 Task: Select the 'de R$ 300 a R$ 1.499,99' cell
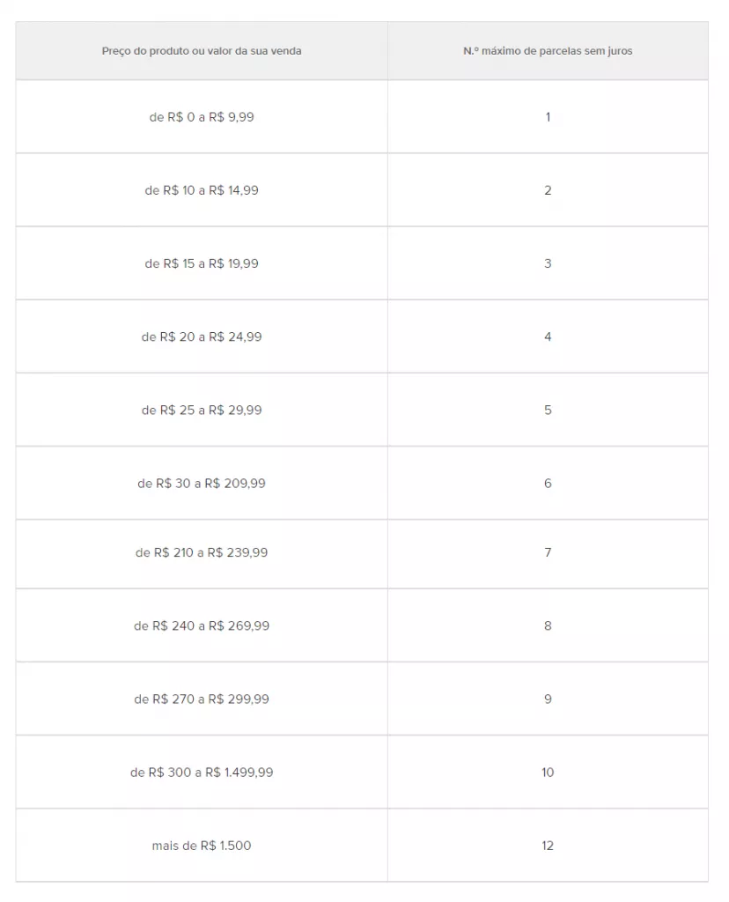click(x=202, y=772)
